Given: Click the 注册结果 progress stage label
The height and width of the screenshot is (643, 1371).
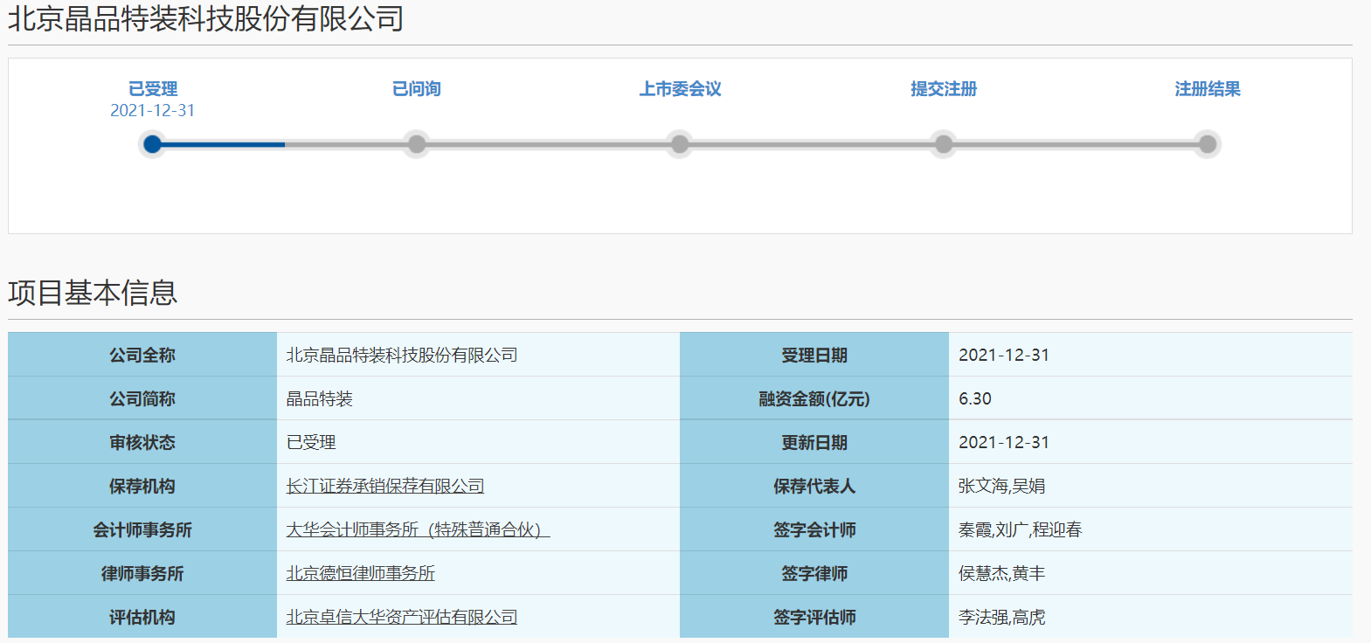Looking at the screenshot, I should pyautogui.click(x=1208, y=89).
